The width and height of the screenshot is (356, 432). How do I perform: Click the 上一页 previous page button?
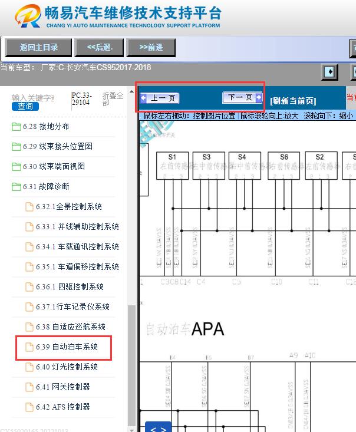(x=160, y=98)
